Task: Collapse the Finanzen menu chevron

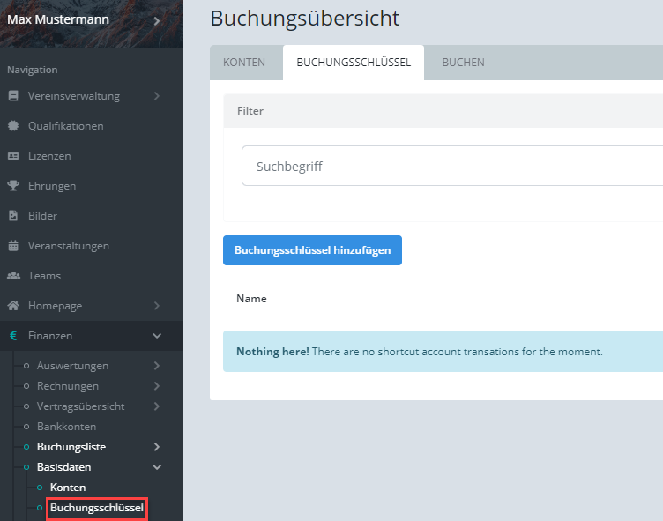Action: [157, 336]
